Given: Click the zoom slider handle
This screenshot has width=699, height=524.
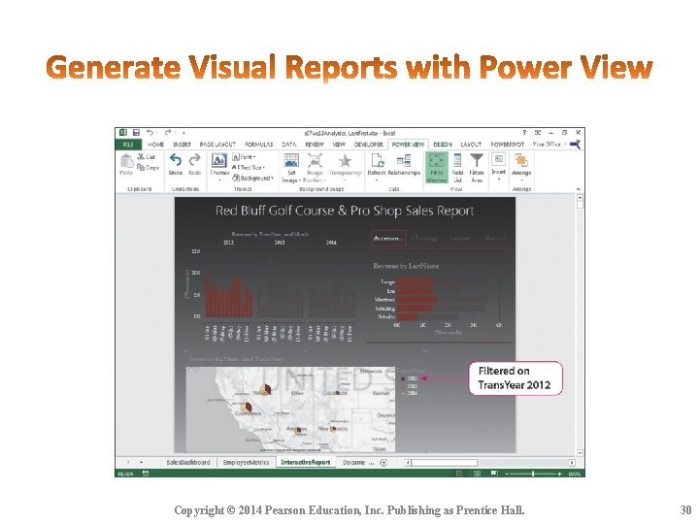Looking at the screenshot, I should tap(533, 475).
